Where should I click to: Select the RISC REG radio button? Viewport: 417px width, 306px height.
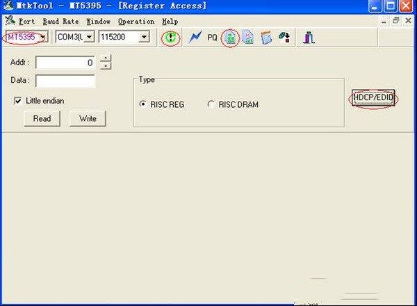coord(142,104)
